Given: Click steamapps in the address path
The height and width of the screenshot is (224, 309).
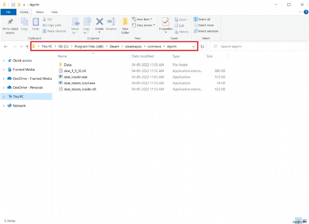Looking at the screenshot, I should click(133, 47).
